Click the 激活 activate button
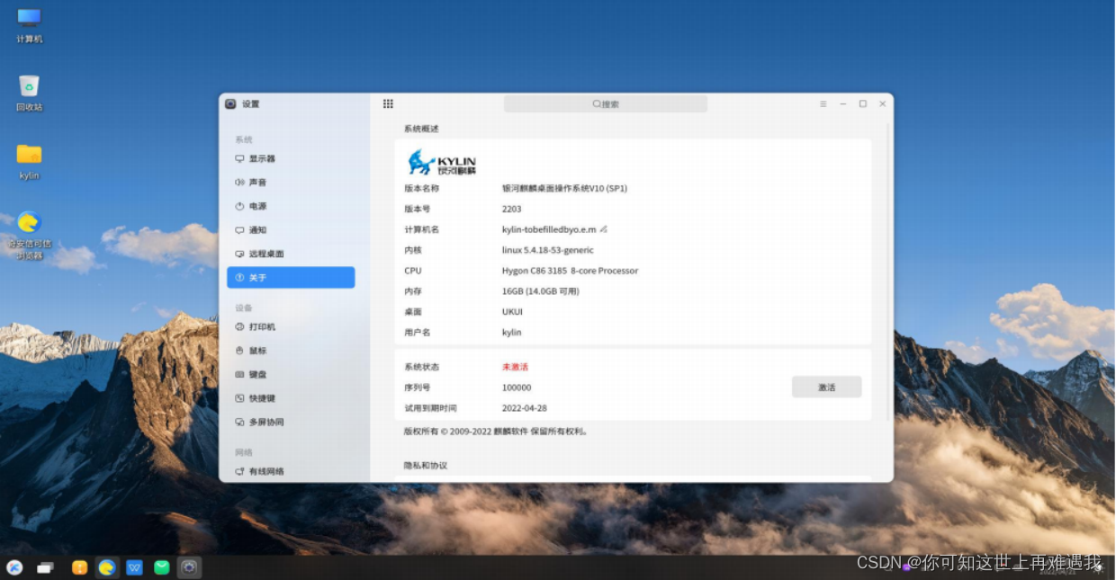This screenshot has width=1116, height=580. (826, 388)
